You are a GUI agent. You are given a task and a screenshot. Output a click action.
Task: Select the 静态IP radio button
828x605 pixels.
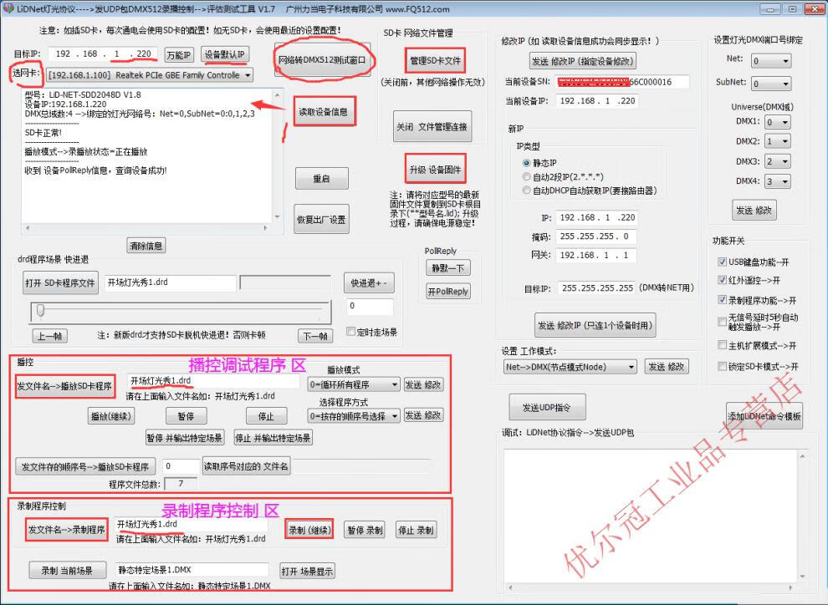click(x=526, y=163)
